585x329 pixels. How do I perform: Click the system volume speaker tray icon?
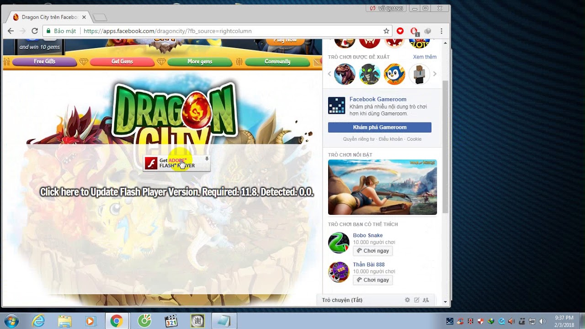coord(542,321)
